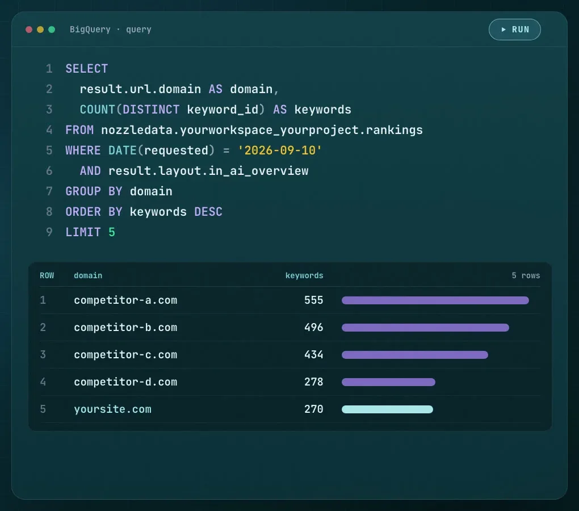Click 'result.url.domain' on line 2
The height and width of the screenshot is (511, 579).
140,89
